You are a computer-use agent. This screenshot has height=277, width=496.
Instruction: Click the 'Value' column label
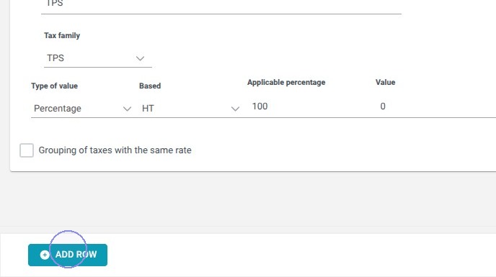click(x=385, y=83)
